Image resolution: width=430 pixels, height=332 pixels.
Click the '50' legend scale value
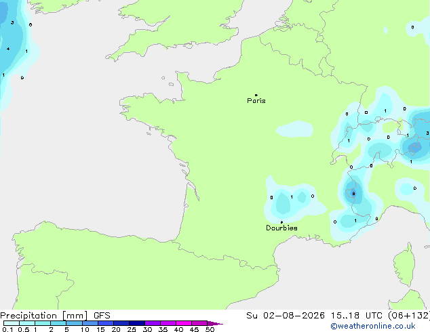[x=210, y=329]
